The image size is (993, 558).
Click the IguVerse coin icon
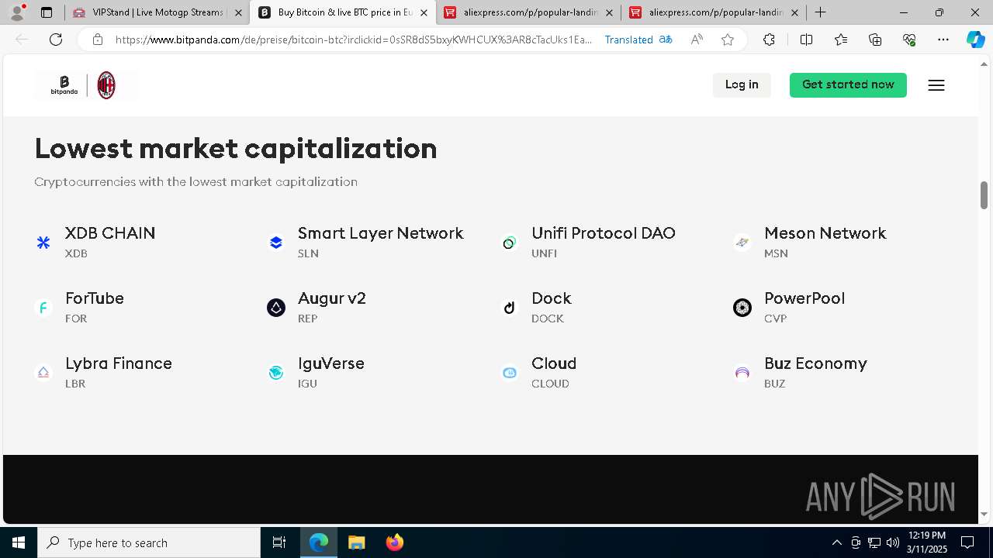click(276, 373)
